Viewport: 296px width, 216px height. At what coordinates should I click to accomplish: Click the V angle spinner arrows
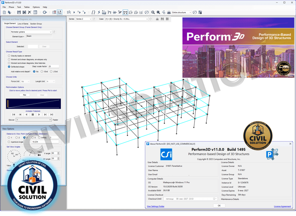point(58,153)
